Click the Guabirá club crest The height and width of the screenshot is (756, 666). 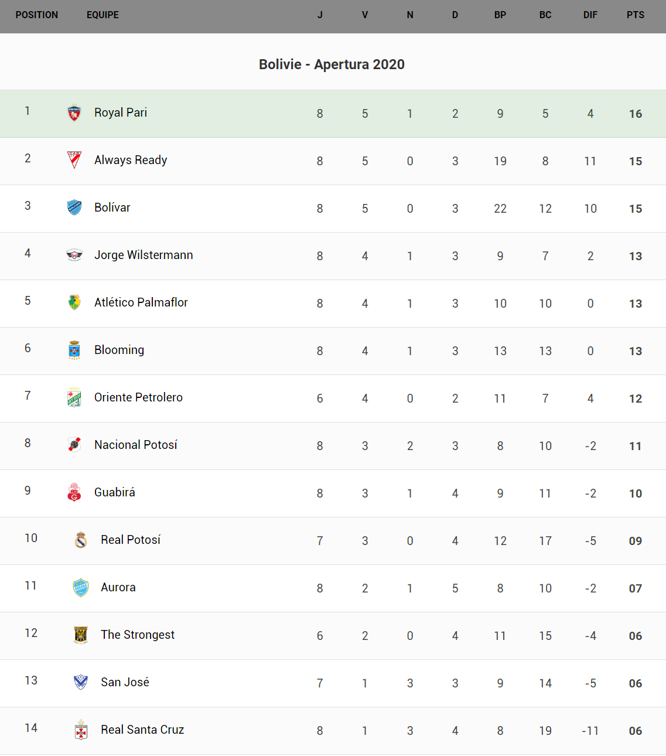coord(74,492)
